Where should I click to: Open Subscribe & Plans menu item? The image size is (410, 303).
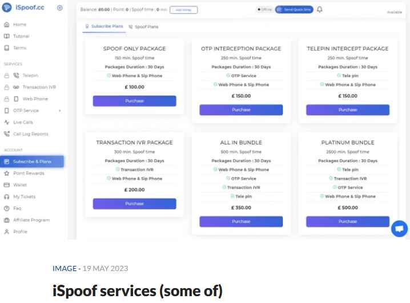32,161
